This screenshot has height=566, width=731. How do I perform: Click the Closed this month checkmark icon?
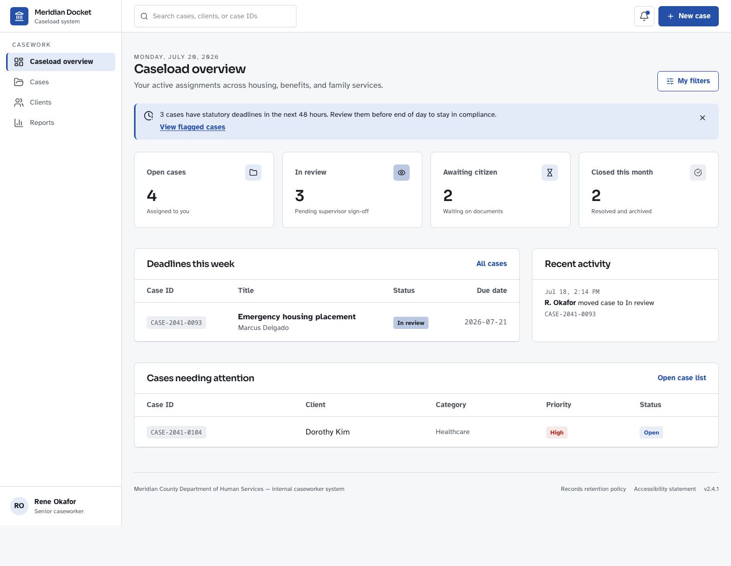pos(698,173)
